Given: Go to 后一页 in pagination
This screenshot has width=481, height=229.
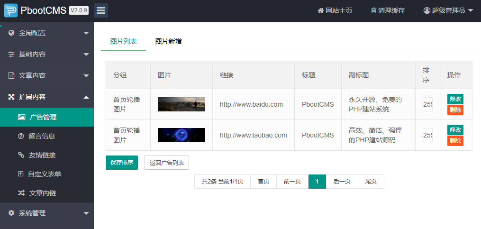Looking at the screenshot, I should (342, 182).
